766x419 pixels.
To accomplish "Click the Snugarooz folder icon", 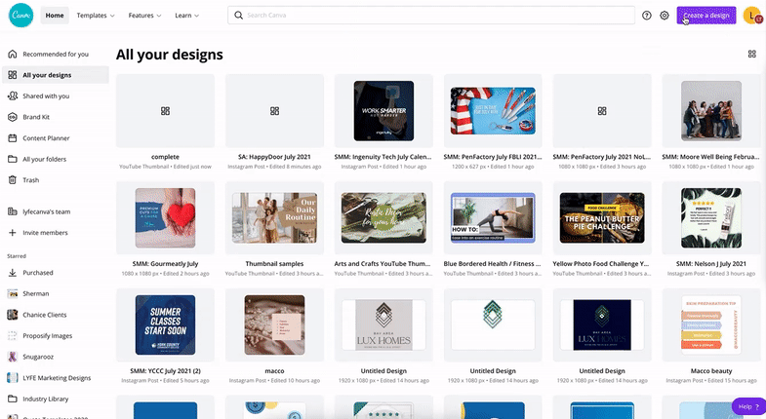I will (13, 356).
